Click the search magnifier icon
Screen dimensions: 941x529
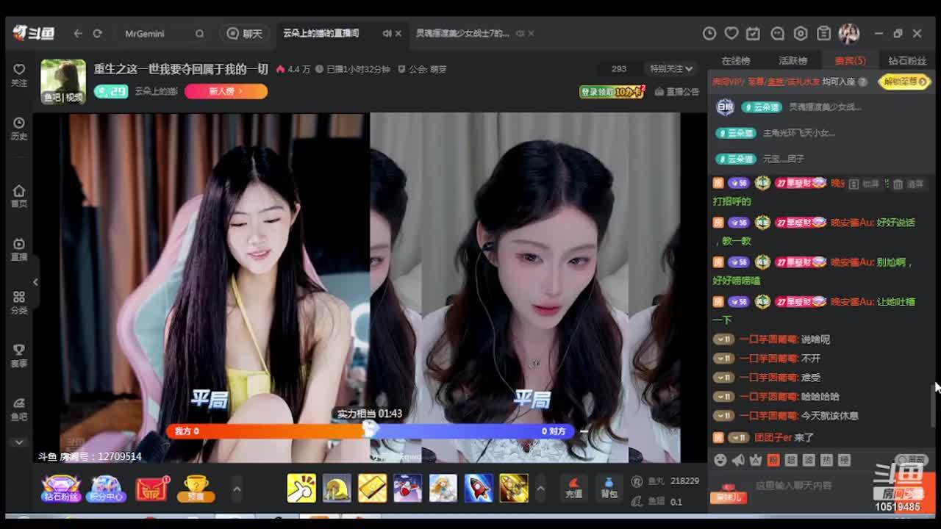click(199, 34)
